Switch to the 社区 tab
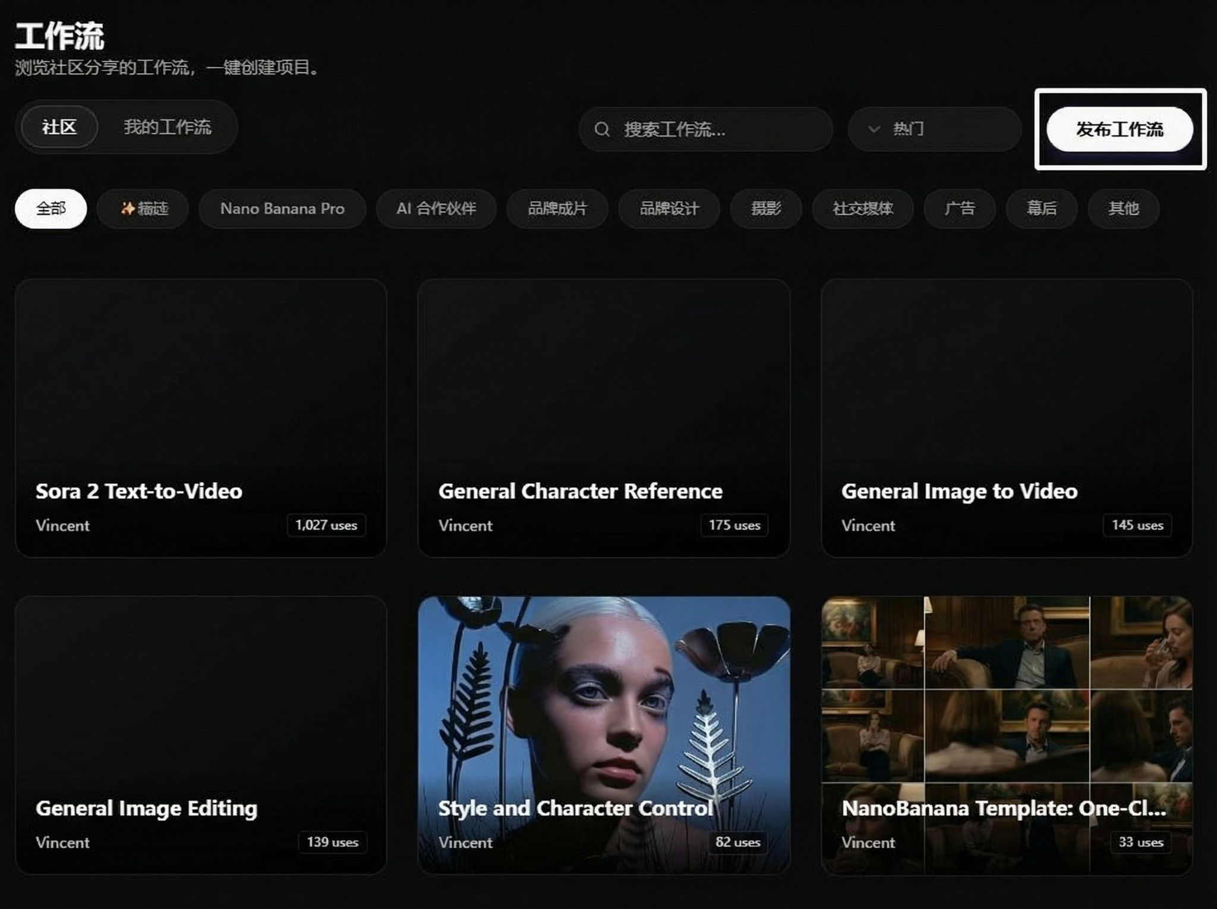Screen dimensions: 1217x909 59,127
